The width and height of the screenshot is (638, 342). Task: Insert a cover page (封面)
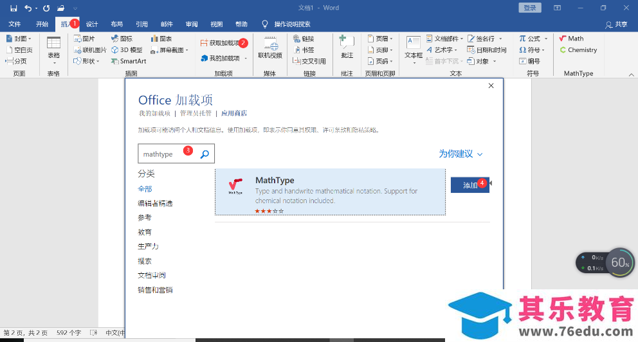pos(19,39)
